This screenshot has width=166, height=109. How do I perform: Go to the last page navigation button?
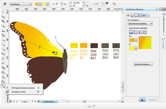click(x=35, y=101)
